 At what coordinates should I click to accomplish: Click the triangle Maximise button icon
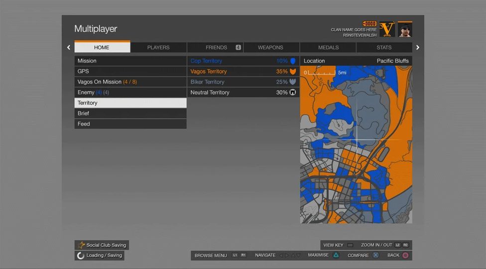click(x=336, y=256)
